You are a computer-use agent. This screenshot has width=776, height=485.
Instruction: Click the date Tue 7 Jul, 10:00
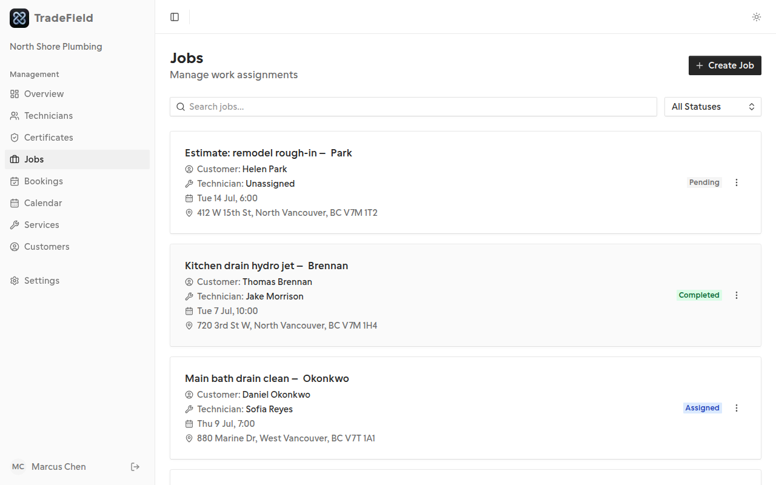coord(227,311)
